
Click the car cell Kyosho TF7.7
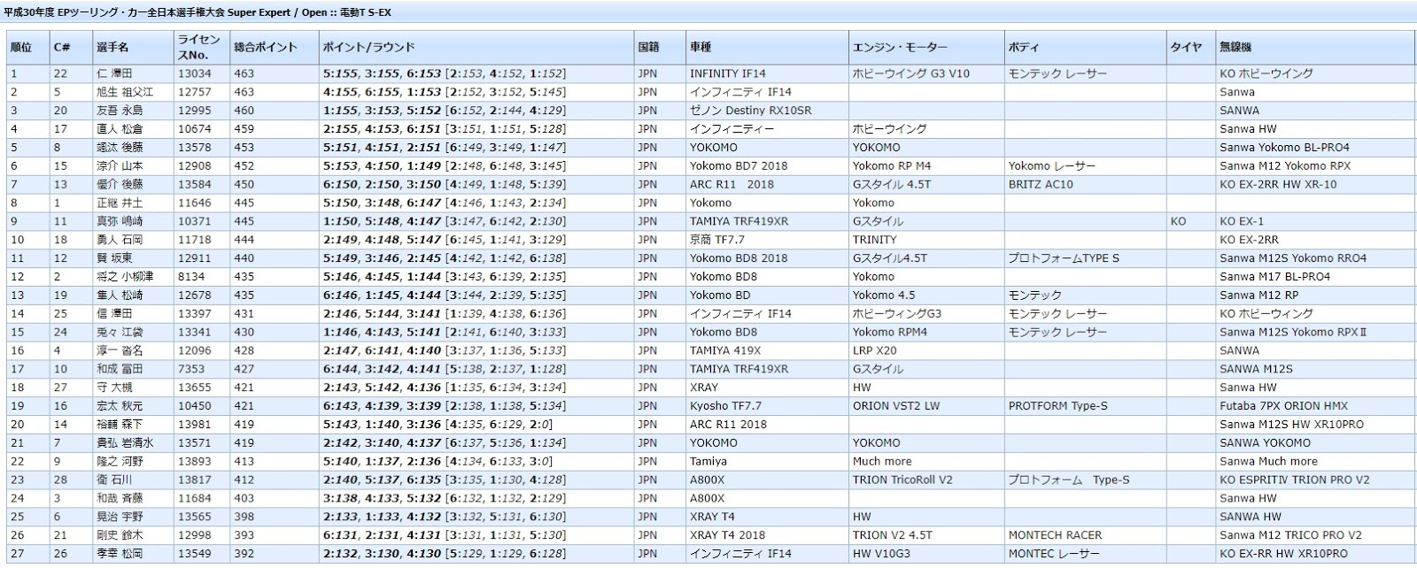tap(725, 406)
